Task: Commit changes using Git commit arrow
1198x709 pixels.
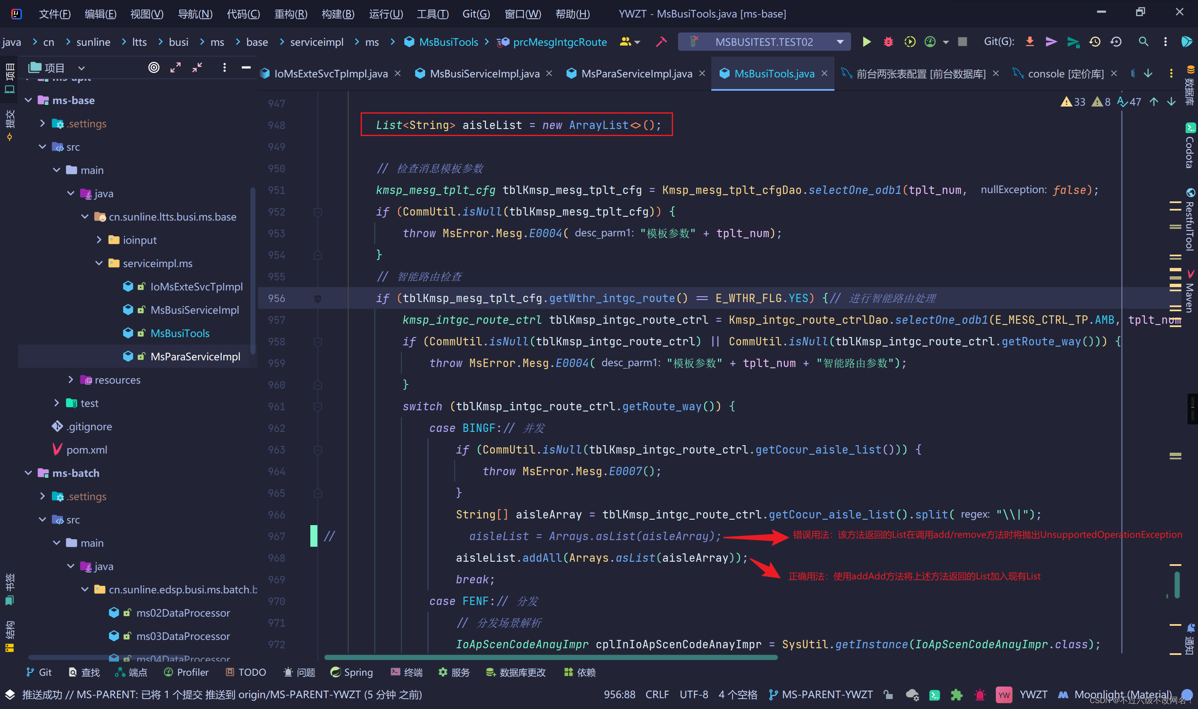Action: (1051, 42)
